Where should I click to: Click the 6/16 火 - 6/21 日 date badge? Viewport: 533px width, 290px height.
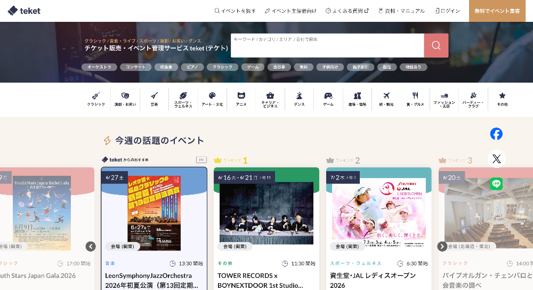(x=245, y=178)
